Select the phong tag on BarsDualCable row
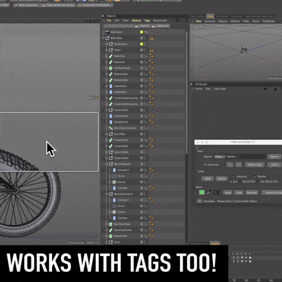 (152, 230)
